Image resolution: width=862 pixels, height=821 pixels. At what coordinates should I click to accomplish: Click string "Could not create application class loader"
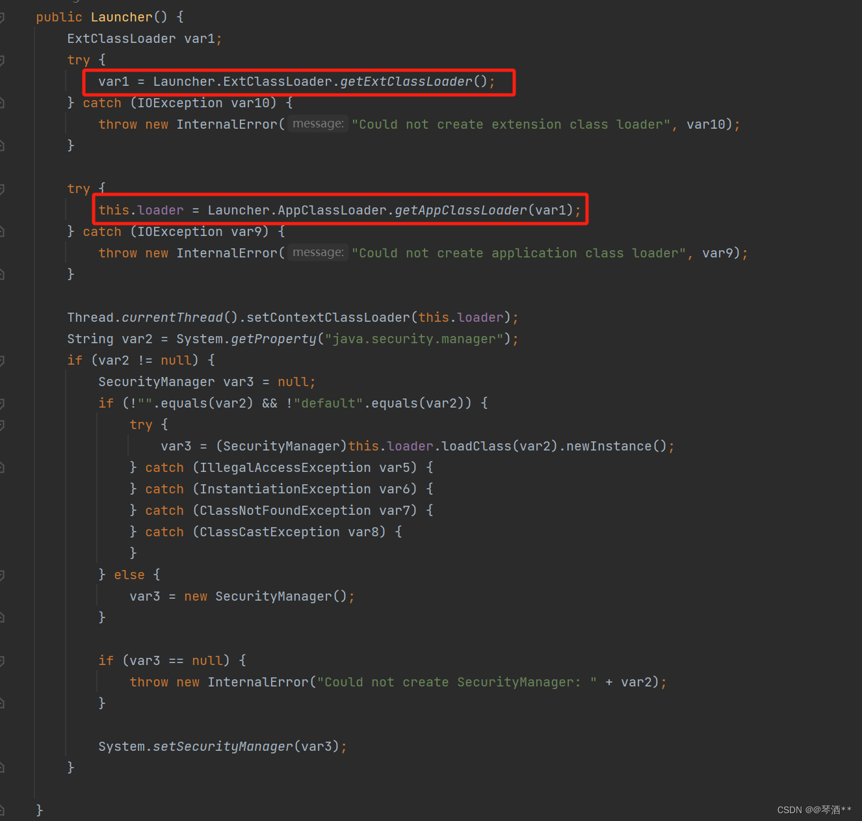point(519,254)
